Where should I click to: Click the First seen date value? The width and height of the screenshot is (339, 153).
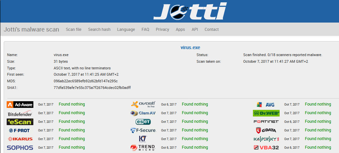tap(86, 74)
